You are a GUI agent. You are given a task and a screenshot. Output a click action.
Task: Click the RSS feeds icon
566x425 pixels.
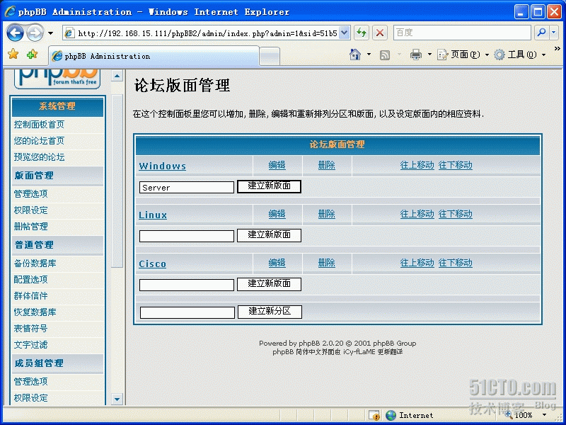point(385,55)
